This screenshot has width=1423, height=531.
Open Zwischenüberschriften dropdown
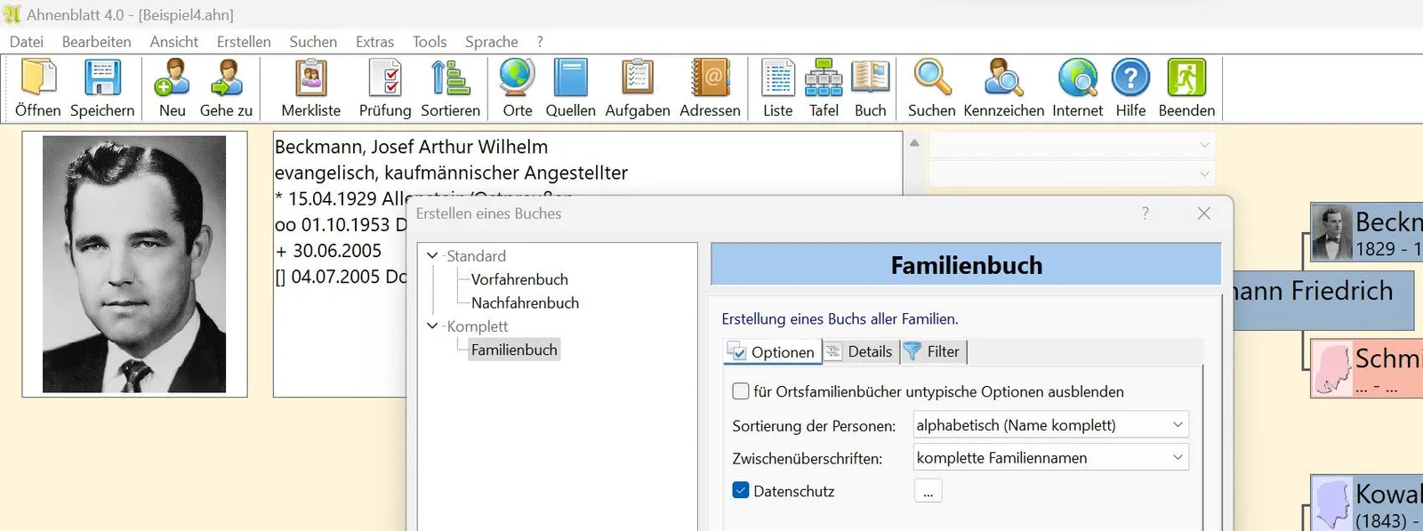[x=1051, y=458]
